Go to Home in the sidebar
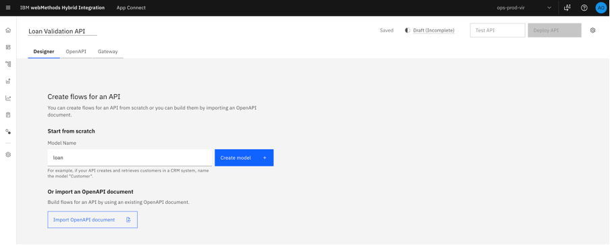This screenshot has height=245, width=610. click(x=8, y=30)
